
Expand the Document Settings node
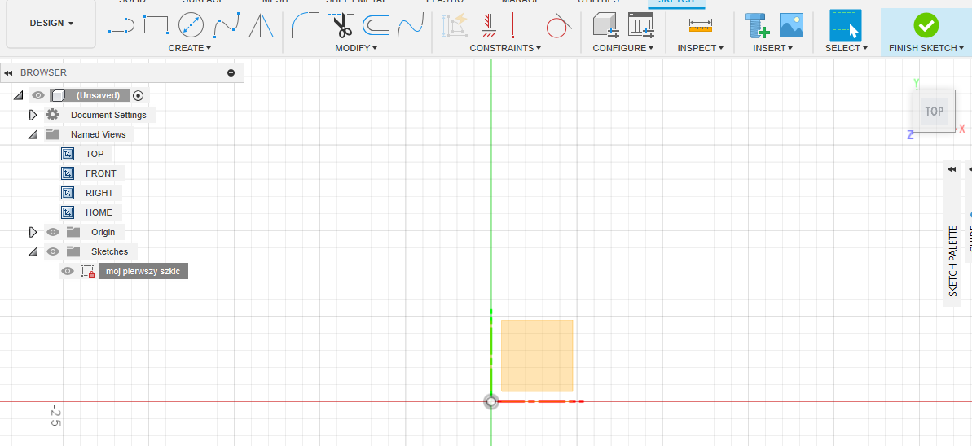coord(33,115)
